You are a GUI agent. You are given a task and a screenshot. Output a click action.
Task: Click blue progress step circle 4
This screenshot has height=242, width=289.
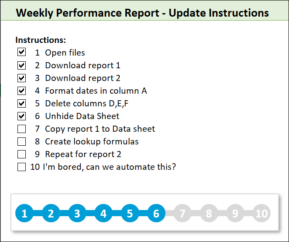(103, 214)
